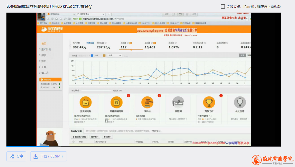Expand the 工具 sidebar menu
Image resolution: width=295 pixels, height=167 pixels.
tap(43, 67)
